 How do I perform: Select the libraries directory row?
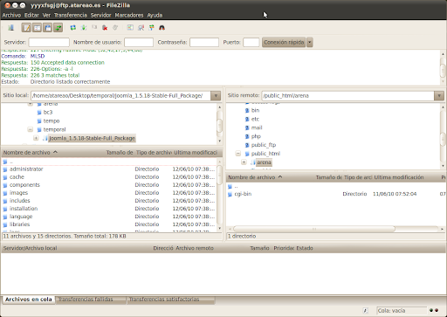click(109, 224)
